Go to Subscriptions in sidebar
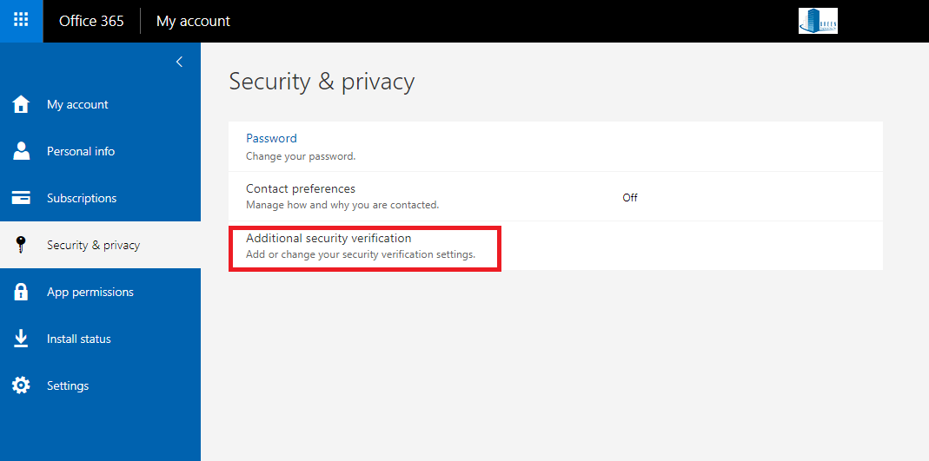 [82, 198]
